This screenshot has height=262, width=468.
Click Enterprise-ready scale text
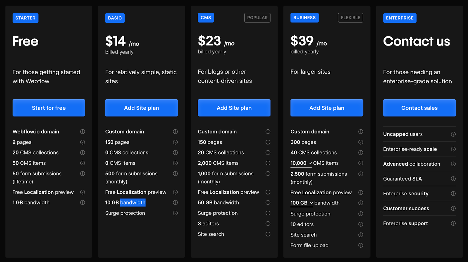(x=410, y=149)
